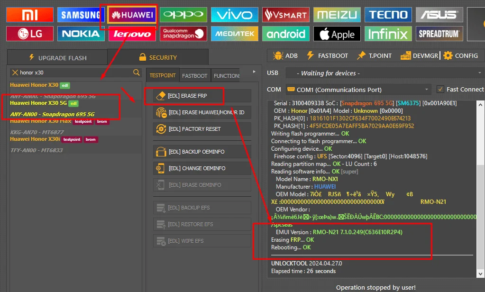Switch to the FUNCTIONS tab
The width and height of the screenshot is (485, 292).
tap(226, 76)
